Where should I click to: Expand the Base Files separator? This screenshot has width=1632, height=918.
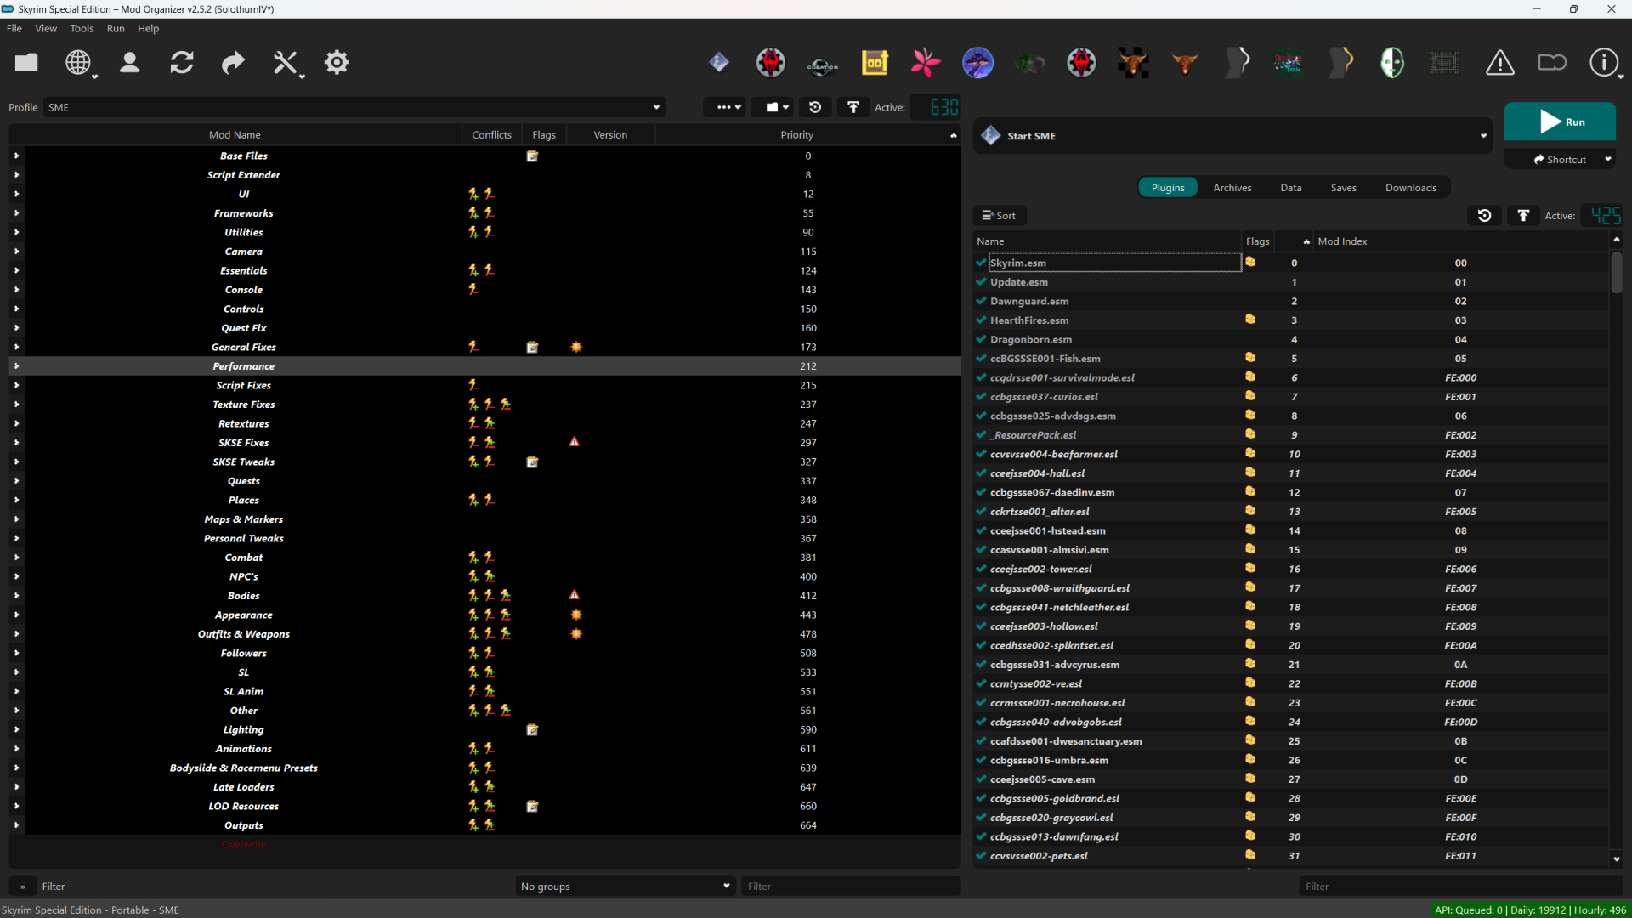pyautogui.click(x=16, y=156)
